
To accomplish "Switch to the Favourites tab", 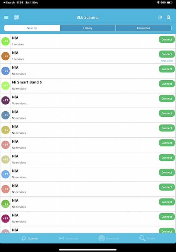I will [x=144, y=28].
